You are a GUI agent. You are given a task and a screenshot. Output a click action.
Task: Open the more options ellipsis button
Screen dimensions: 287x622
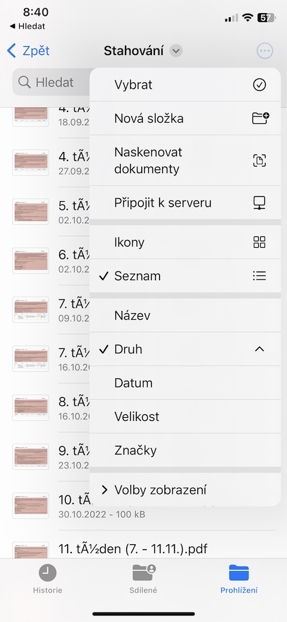(265, 51)
